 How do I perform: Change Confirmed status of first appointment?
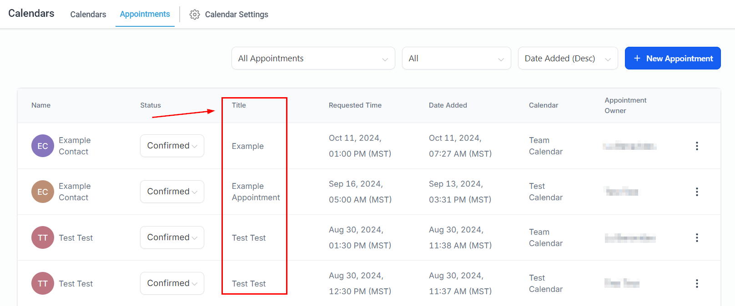pyautogui.click(x=172, y=146)
